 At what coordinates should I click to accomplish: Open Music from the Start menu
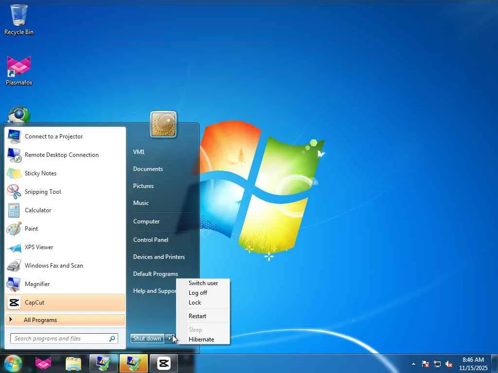pos(141,203)
